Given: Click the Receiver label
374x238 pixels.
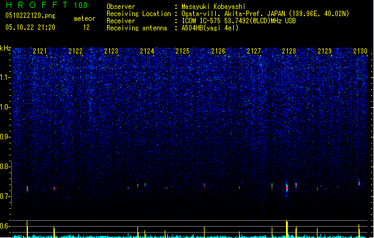Looking at the screenshot, I should (x=121, y=21).
